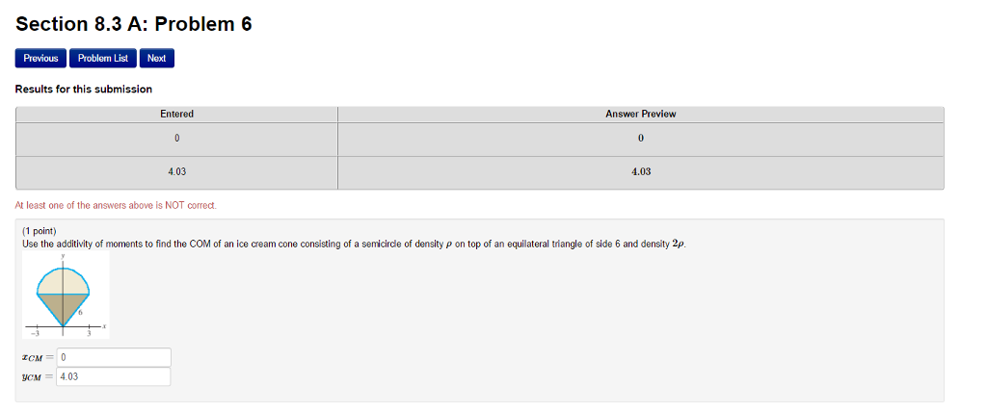Screen dimensions: 987x412
Task: Open the Problem List
Action: (x=102, y=59)
